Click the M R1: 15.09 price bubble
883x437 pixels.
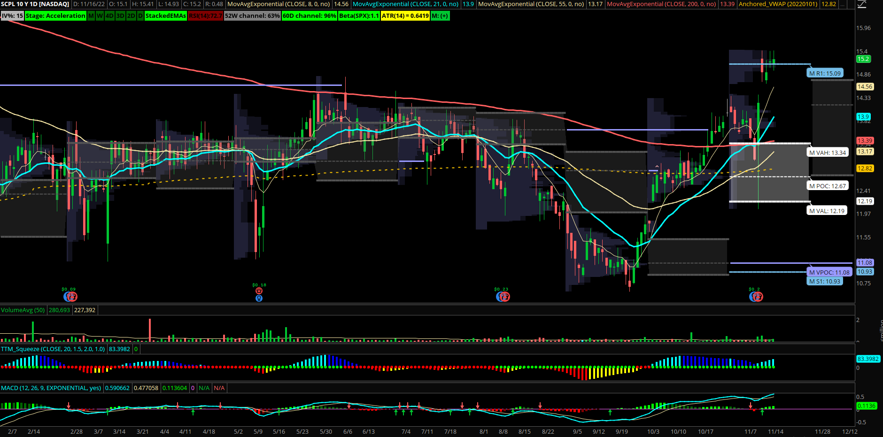coord(825,73)
